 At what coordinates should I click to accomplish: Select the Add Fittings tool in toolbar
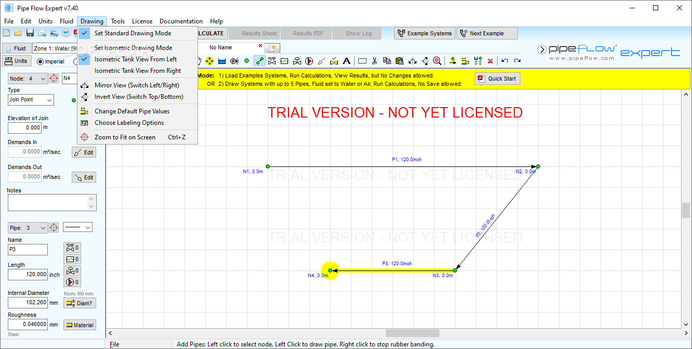(x=271, y=61)
